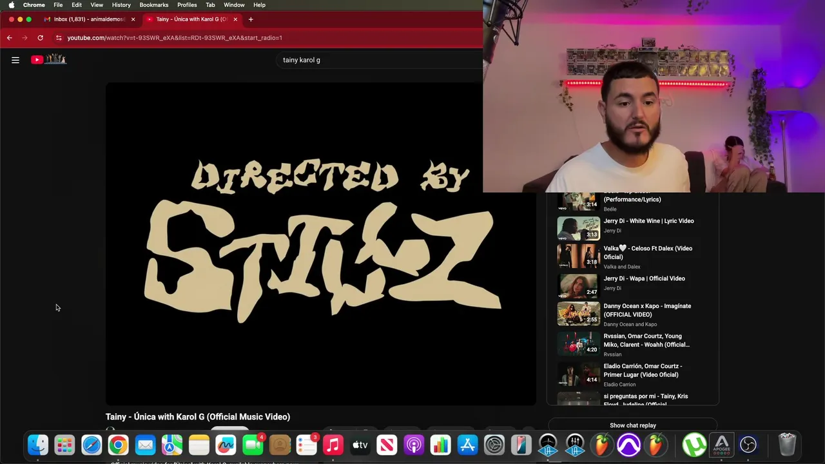Open Finder from the dock
825x464 pixels.
click(38, 445)
